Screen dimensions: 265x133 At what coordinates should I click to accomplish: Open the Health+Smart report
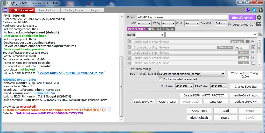[x=246, y=95]
